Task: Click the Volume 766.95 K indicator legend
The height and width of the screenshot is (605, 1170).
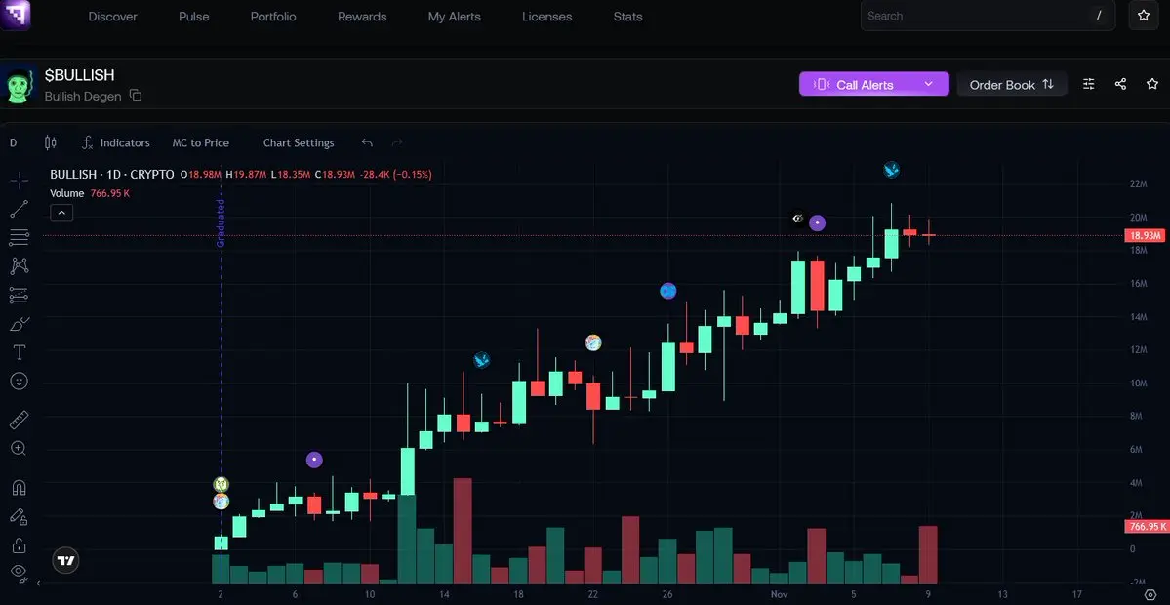Action: 91,193
